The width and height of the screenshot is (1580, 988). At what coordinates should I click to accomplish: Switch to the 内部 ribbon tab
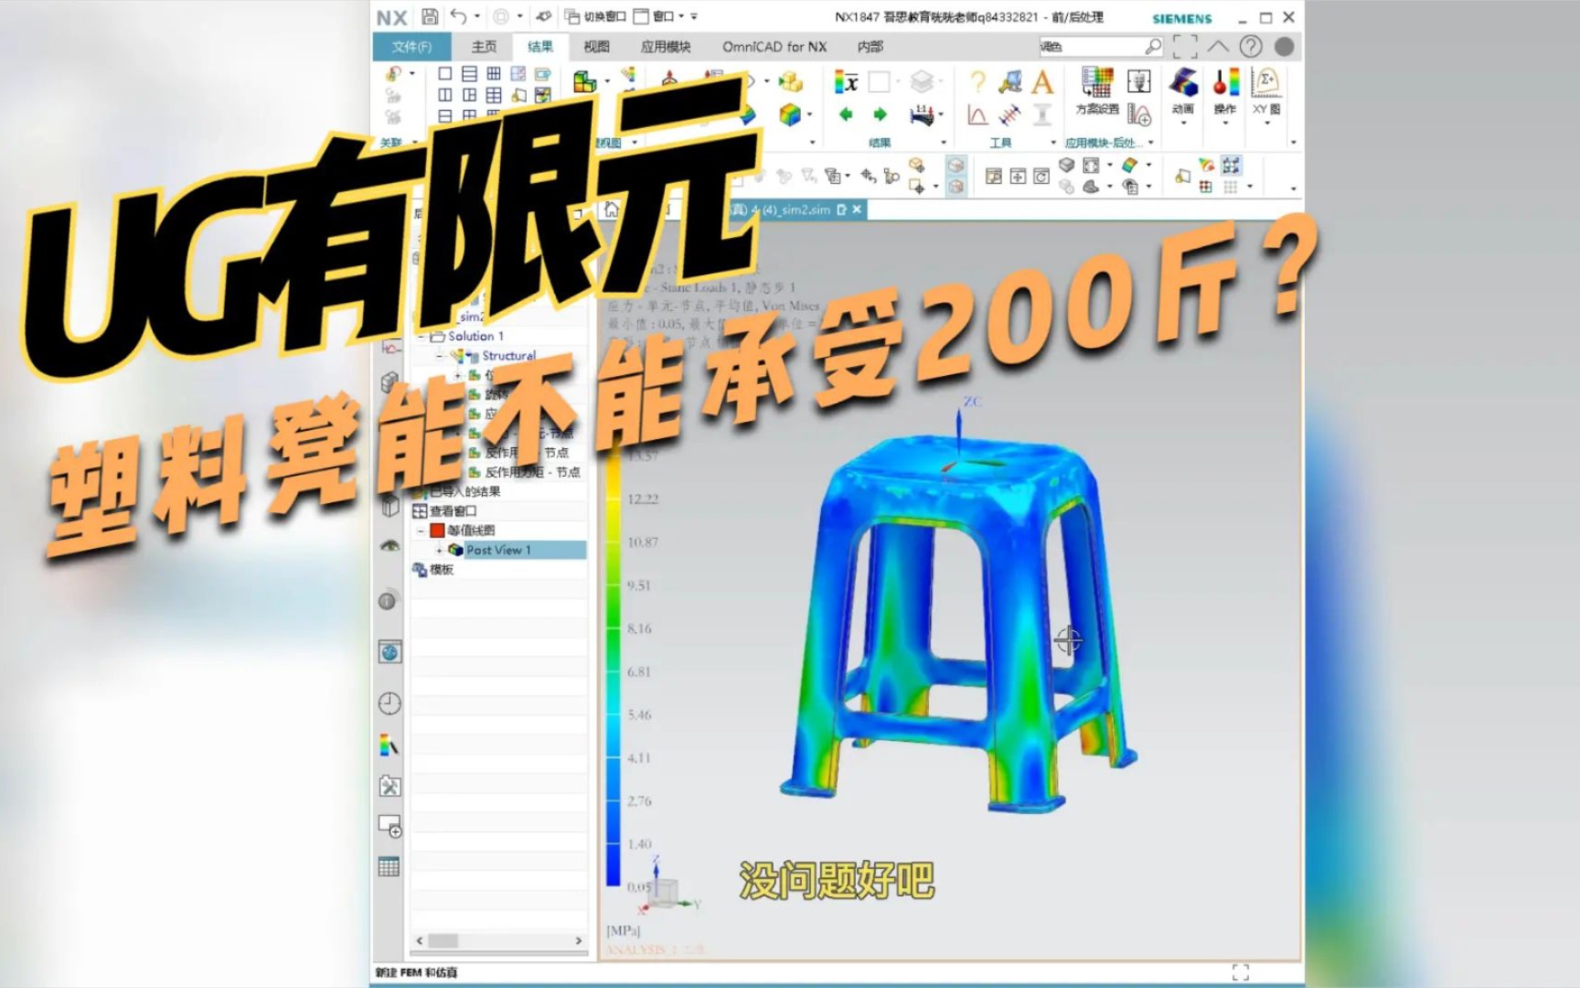click(870, 47)
